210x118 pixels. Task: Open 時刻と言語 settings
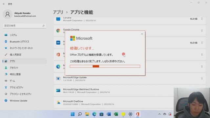click(x=25, y=74)
